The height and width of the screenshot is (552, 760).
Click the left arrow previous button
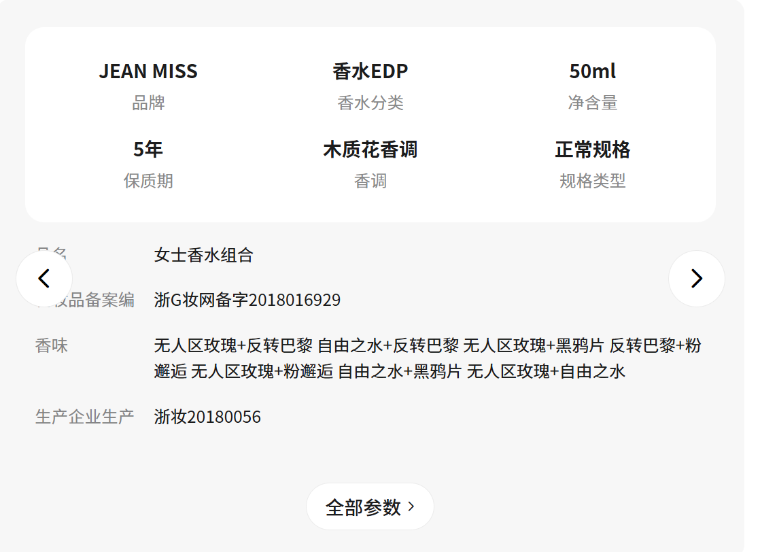pyautogui.click(x=44, y=279)
